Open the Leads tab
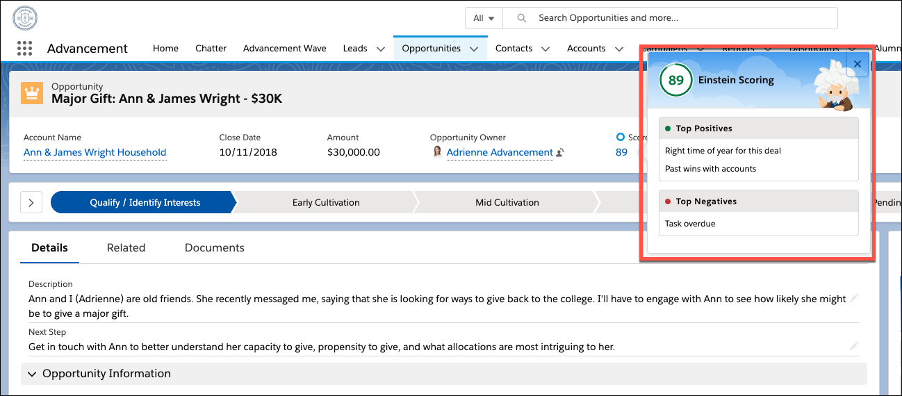Image resolution: width=902 pixels, height=396 pixels. click(355, 48)
